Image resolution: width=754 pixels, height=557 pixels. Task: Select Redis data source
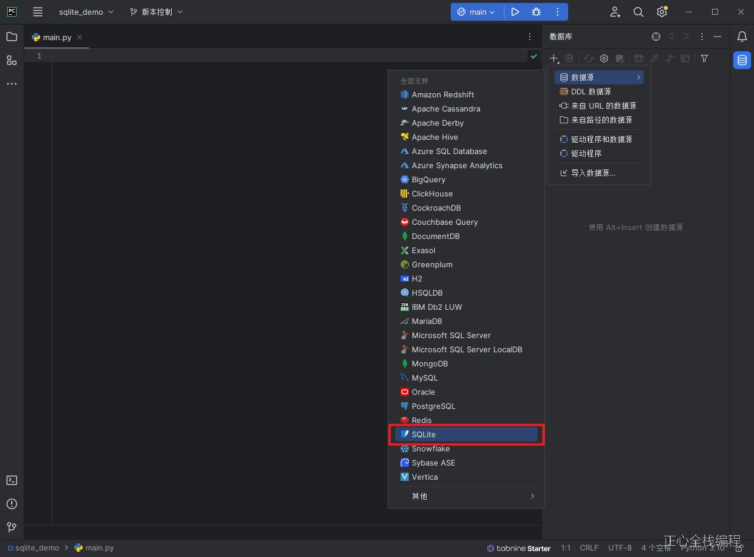[466, 420]
